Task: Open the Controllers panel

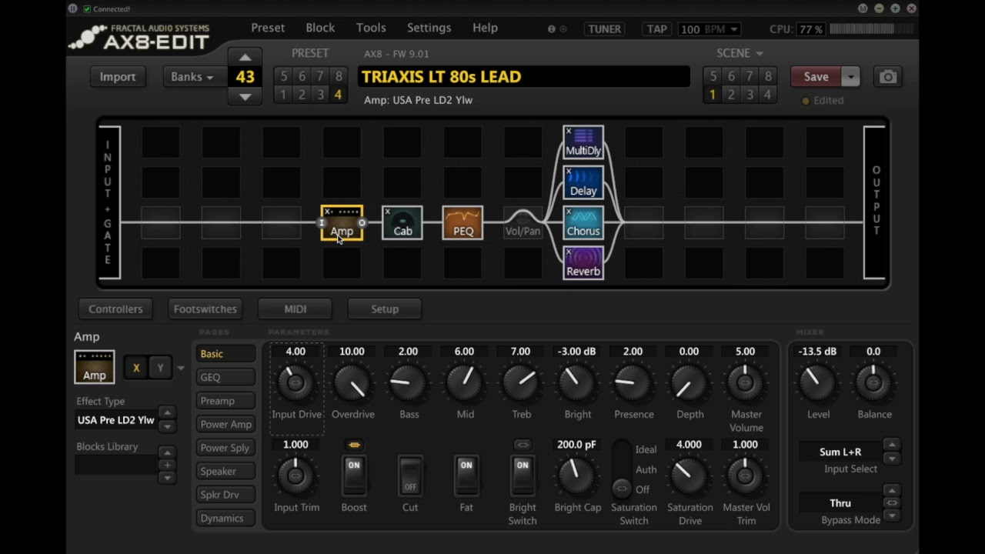Action: click(x=115, y=309)
